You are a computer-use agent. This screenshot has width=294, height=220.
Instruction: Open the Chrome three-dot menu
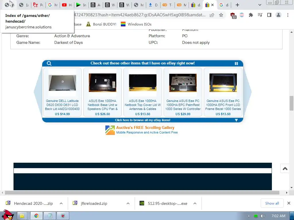(x=288, y=15)
